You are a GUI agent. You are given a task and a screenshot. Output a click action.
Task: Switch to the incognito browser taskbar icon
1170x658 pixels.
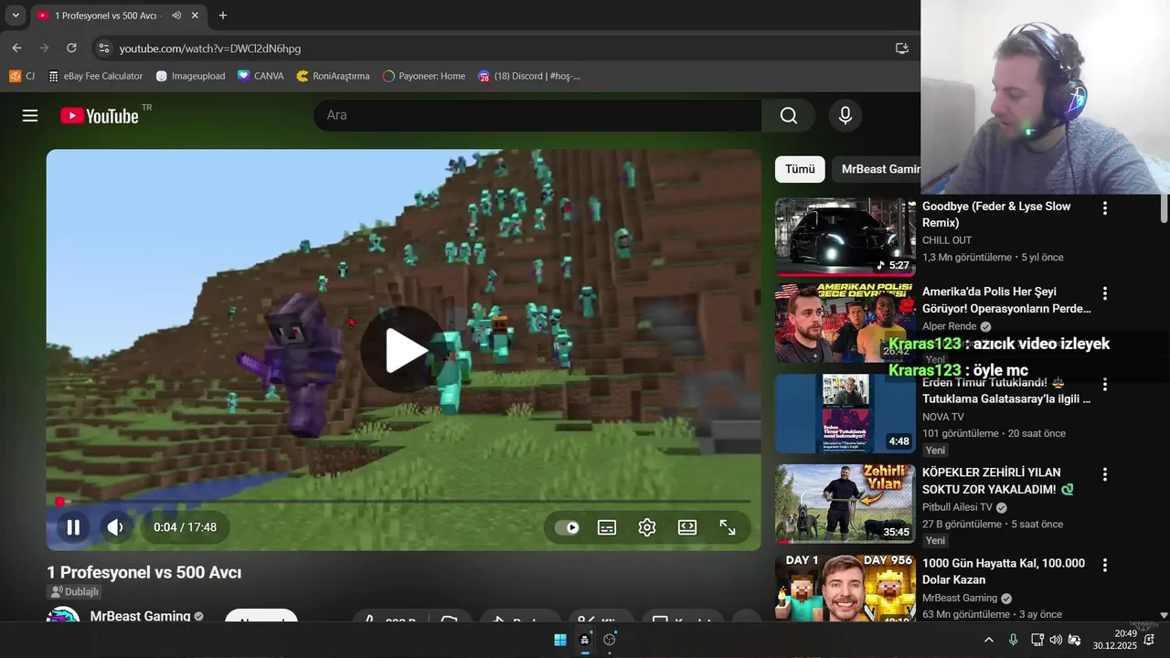point(585,640)
